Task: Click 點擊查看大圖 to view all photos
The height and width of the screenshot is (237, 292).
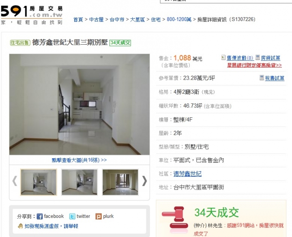Action: [79, 160]
